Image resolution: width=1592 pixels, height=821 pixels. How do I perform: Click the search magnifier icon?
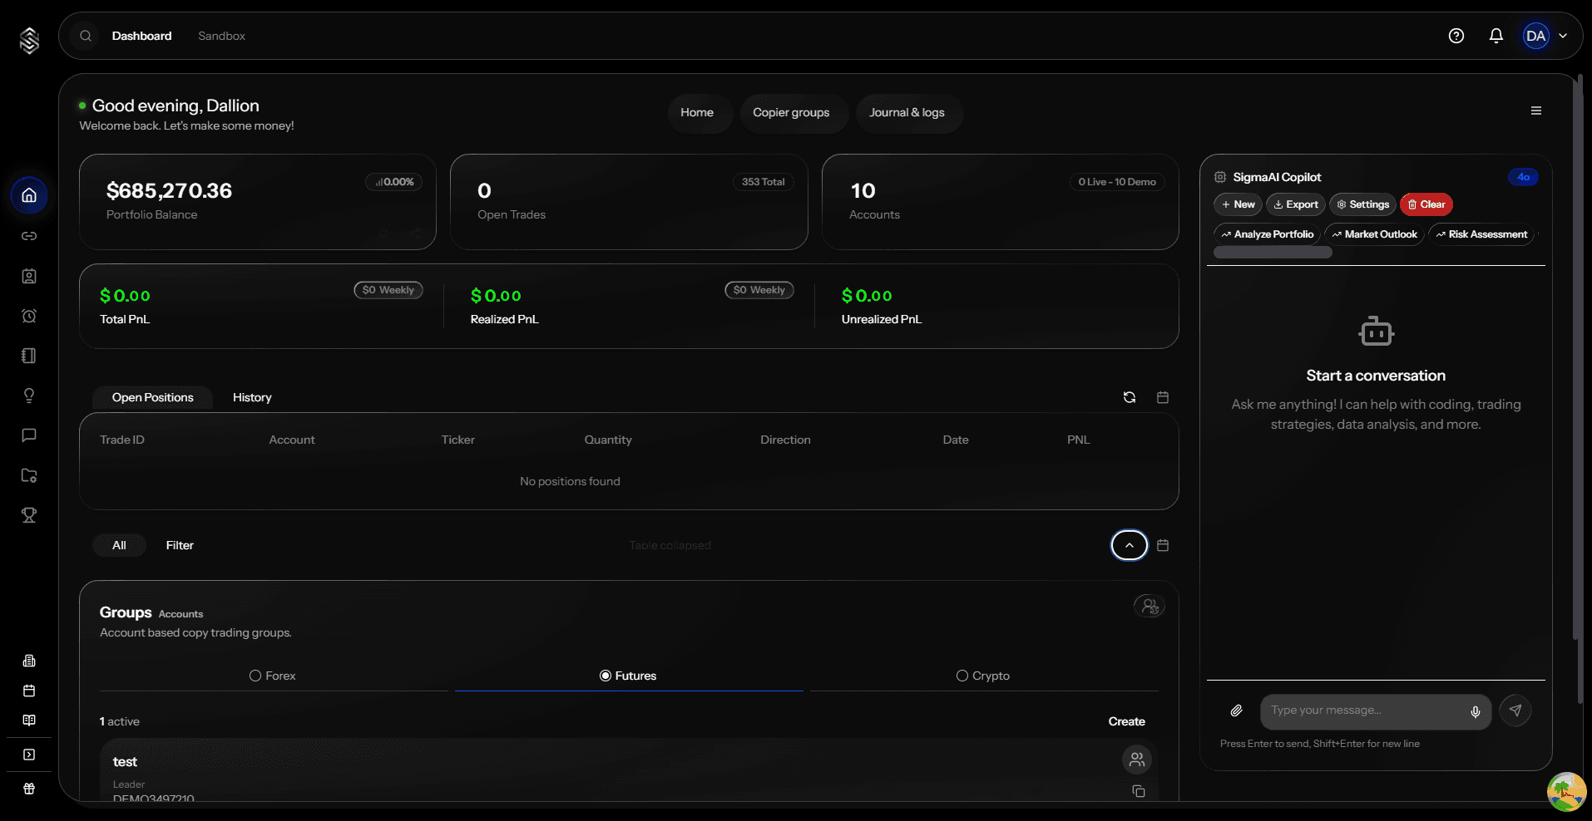[x=86, y=36]
